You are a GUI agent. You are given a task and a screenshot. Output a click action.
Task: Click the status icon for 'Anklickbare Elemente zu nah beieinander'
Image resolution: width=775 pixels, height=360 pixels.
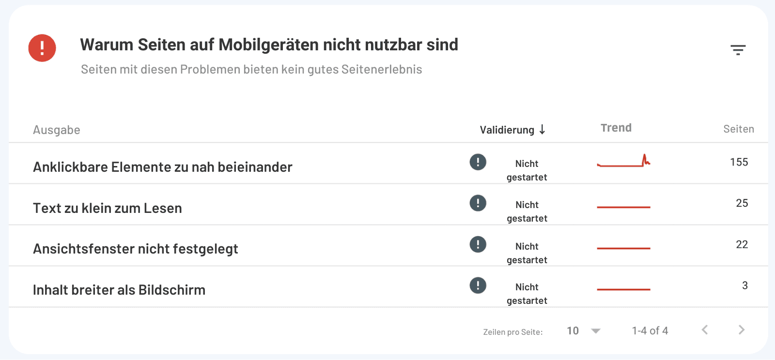478,162
